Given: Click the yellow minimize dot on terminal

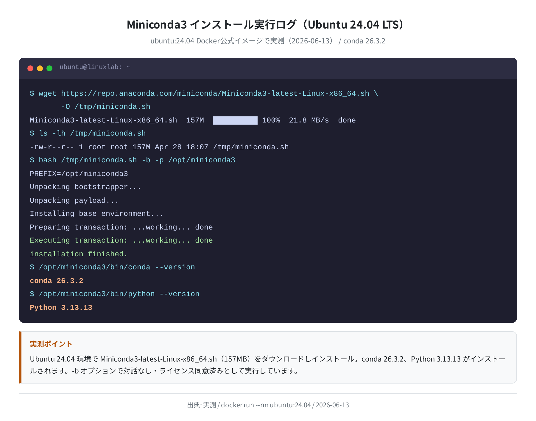Looking at the screenshot, I should coord(40,68).
